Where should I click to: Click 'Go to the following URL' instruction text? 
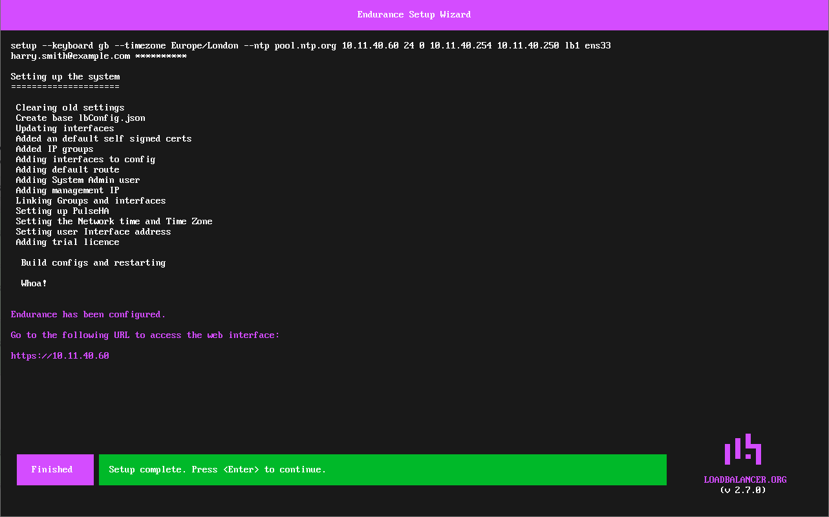[x=145, y=335]
